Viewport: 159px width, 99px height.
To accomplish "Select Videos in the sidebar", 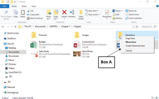I will pyautogui.click(x=10, y=68).
